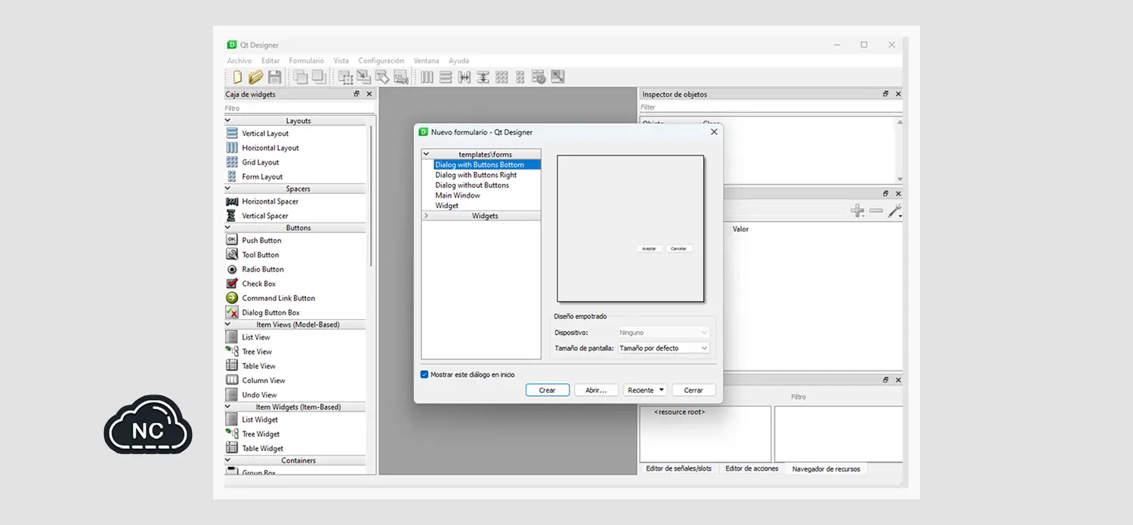Click the Bring to Front toolbar icon
This screenshot has height=525, width=1133.
click(319, 77)
